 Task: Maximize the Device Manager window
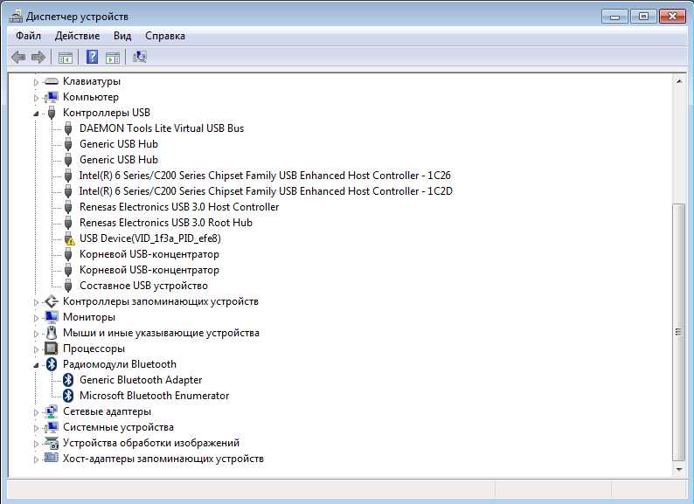(643, 17)
